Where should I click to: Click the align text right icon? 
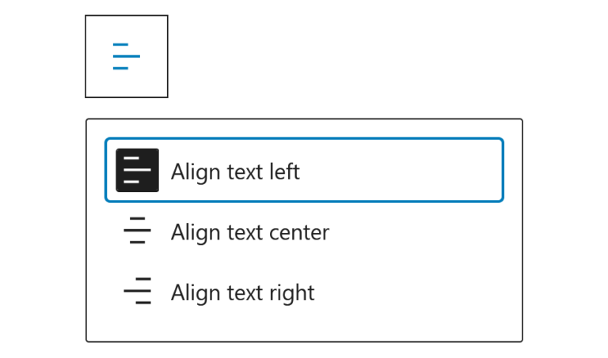click(137, 291)
